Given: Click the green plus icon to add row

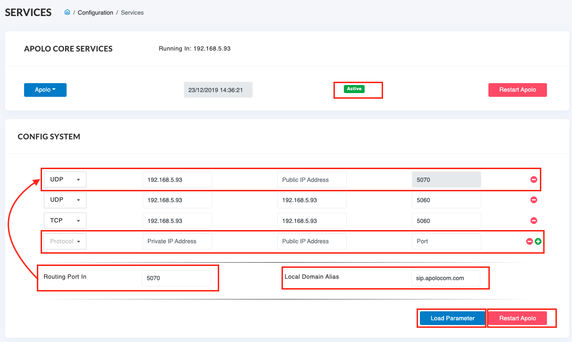Looking at the screenshot, I should 538,241.
